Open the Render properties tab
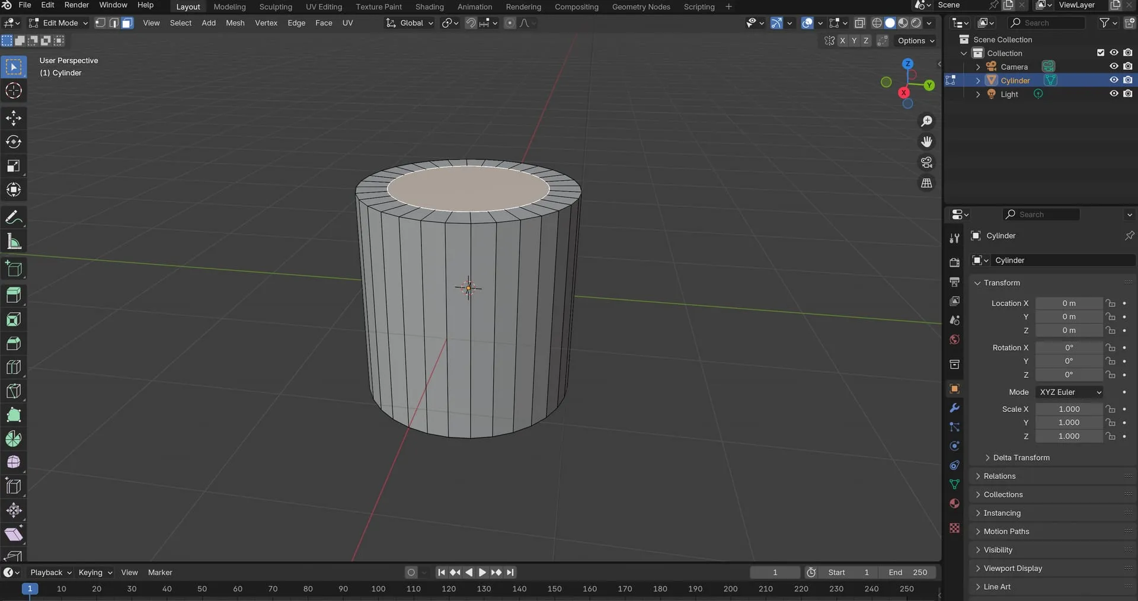The width and height of the screenshot is (1138, 601). click(x=954, y=263)
